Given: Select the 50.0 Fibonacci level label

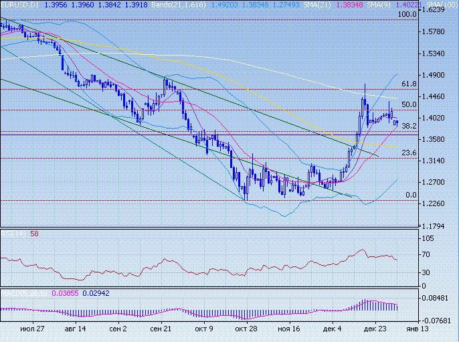Looking at the screenshot, I should (x=409, y=104).
